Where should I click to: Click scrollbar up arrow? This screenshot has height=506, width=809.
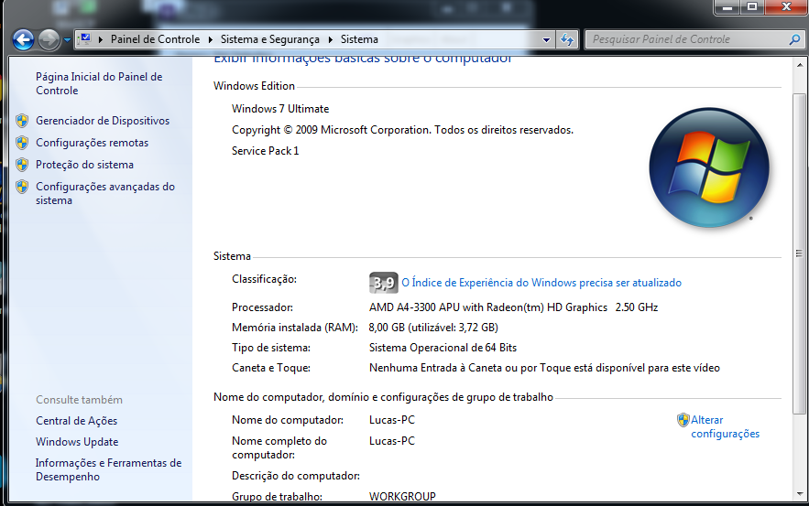click(x=799, y=66)
